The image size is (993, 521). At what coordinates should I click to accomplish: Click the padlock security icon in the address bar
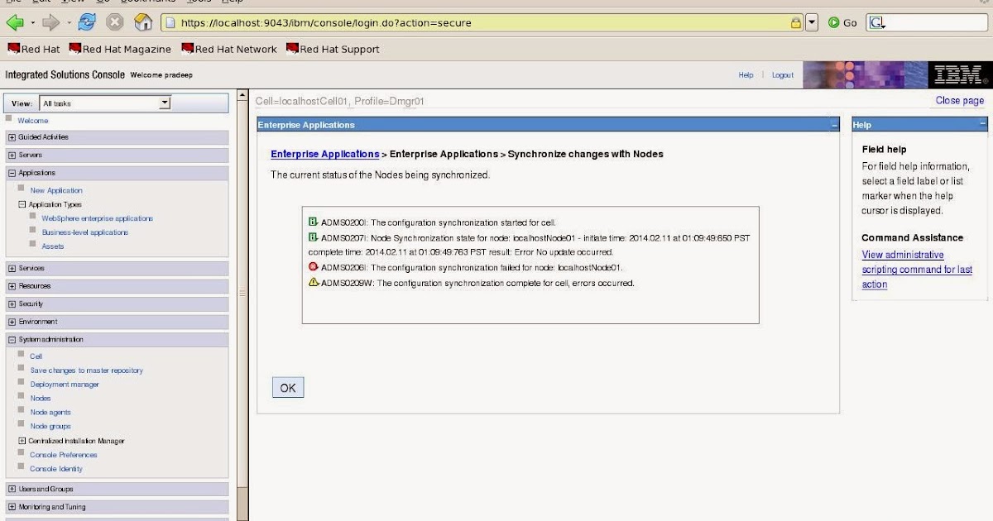tap(795, 22)
